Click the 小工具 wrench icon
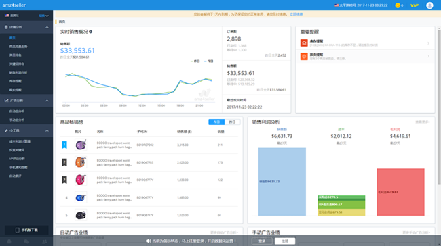The height and width of the screenshot is (246, 441). [x=6, y=131]
